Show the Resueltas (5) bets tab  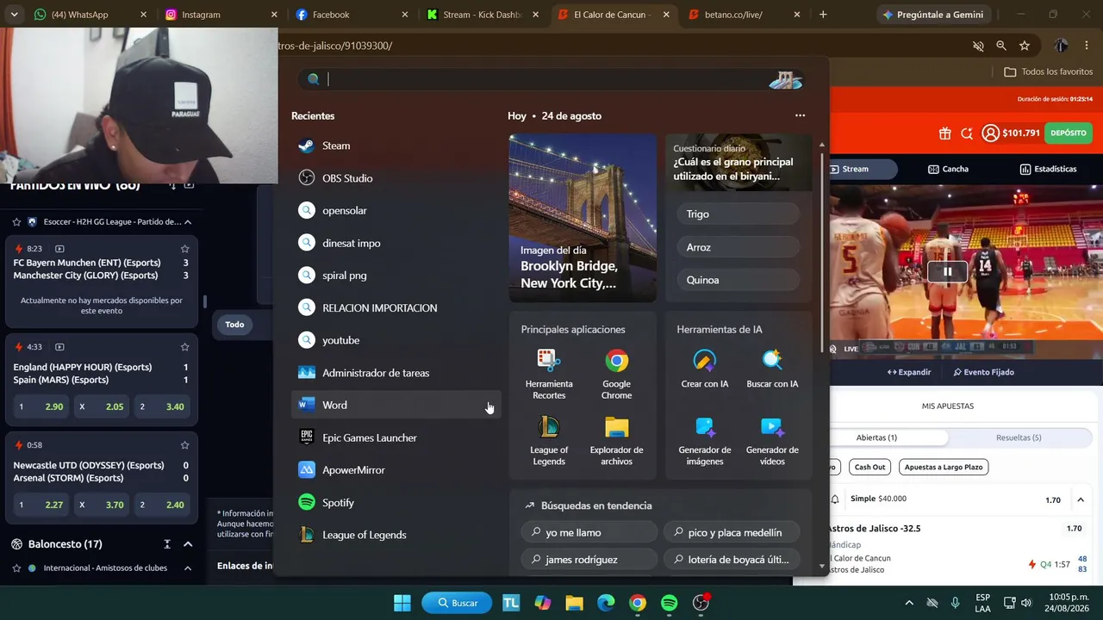pos(1019,437)
